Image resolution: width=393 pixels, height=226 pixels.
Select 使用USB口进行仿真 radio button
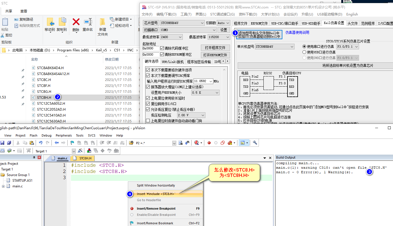(x=304, y=52)
